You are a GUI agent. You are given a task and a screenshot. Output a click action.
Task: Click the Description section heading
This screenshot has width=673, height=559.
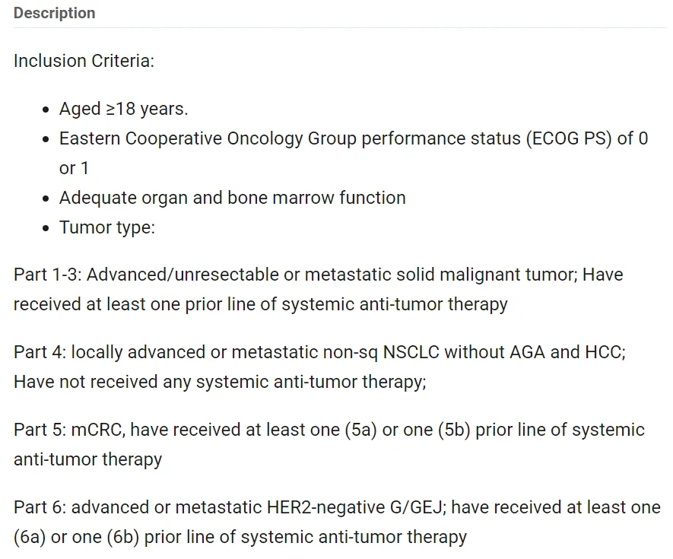click(x=55, y=13)
